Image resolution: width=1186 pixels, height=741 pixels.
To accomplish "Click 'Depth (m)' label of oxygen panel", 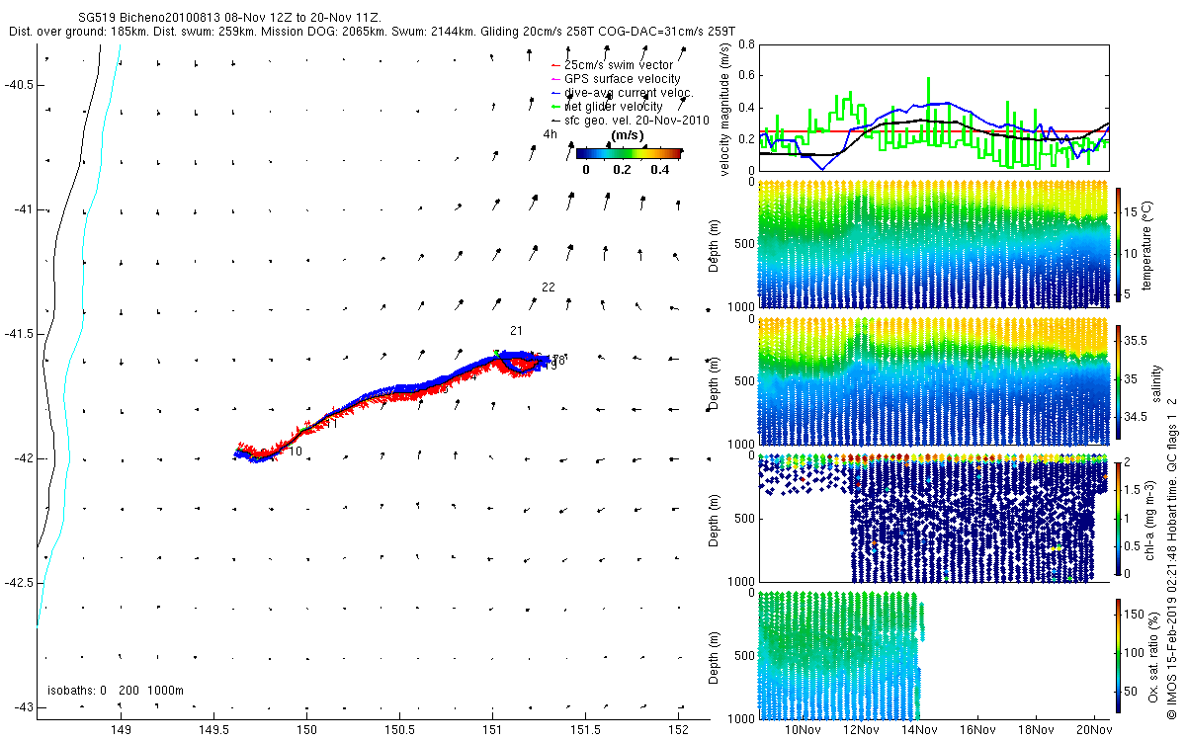I will point(715,656).
